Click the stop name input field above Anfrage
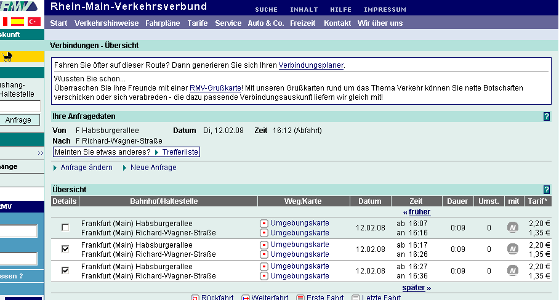The width and height of the screenshot is (559, 300). click(x=20, y=107)
